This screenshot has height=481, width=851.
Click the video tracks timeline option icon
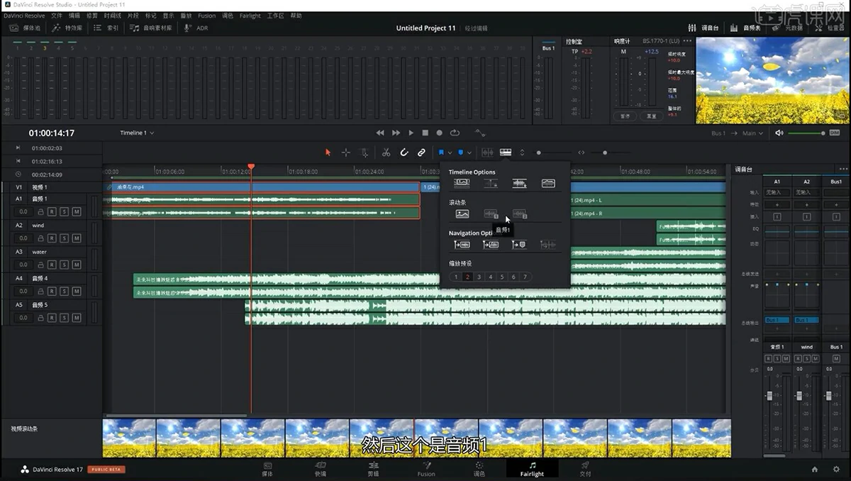coord(462,183)
